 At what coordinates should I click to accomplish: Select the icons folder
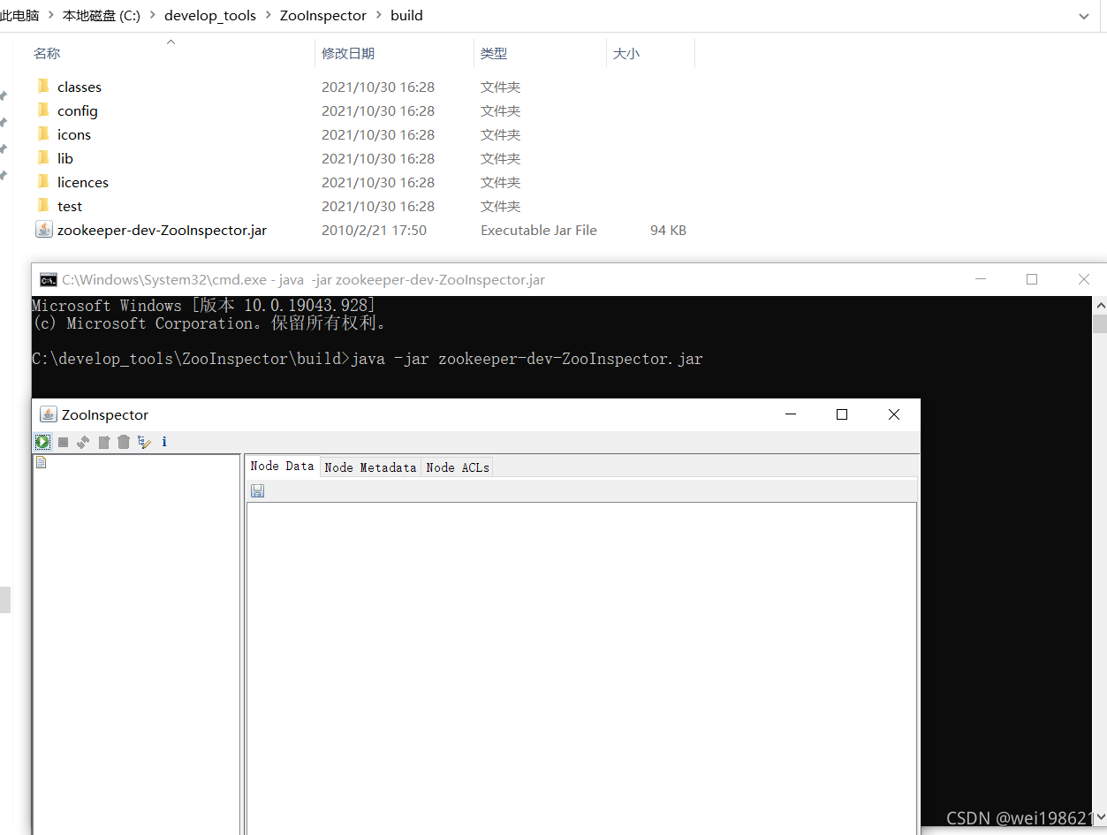[74, 134]
